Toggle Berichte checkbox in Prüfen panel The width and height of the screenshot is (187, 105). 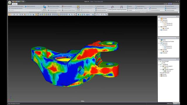(160, 76)
